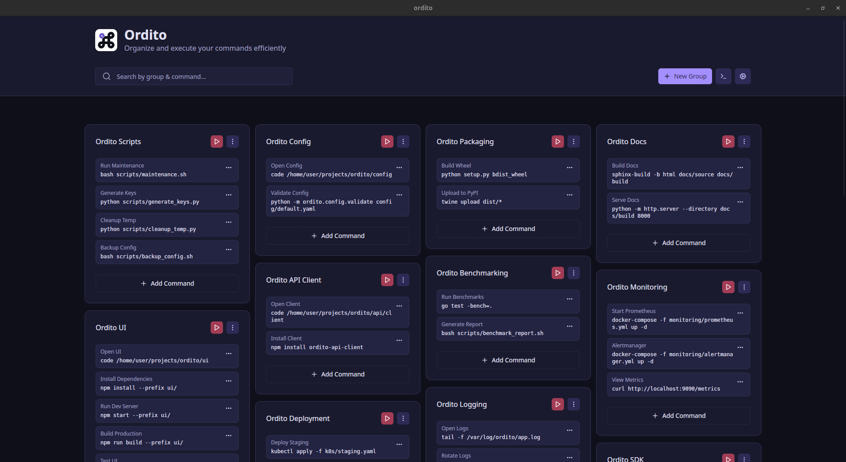Open Ordito Scripts group options menu
This screenshot has height=462, width=846.
click(x=233, y=142)
